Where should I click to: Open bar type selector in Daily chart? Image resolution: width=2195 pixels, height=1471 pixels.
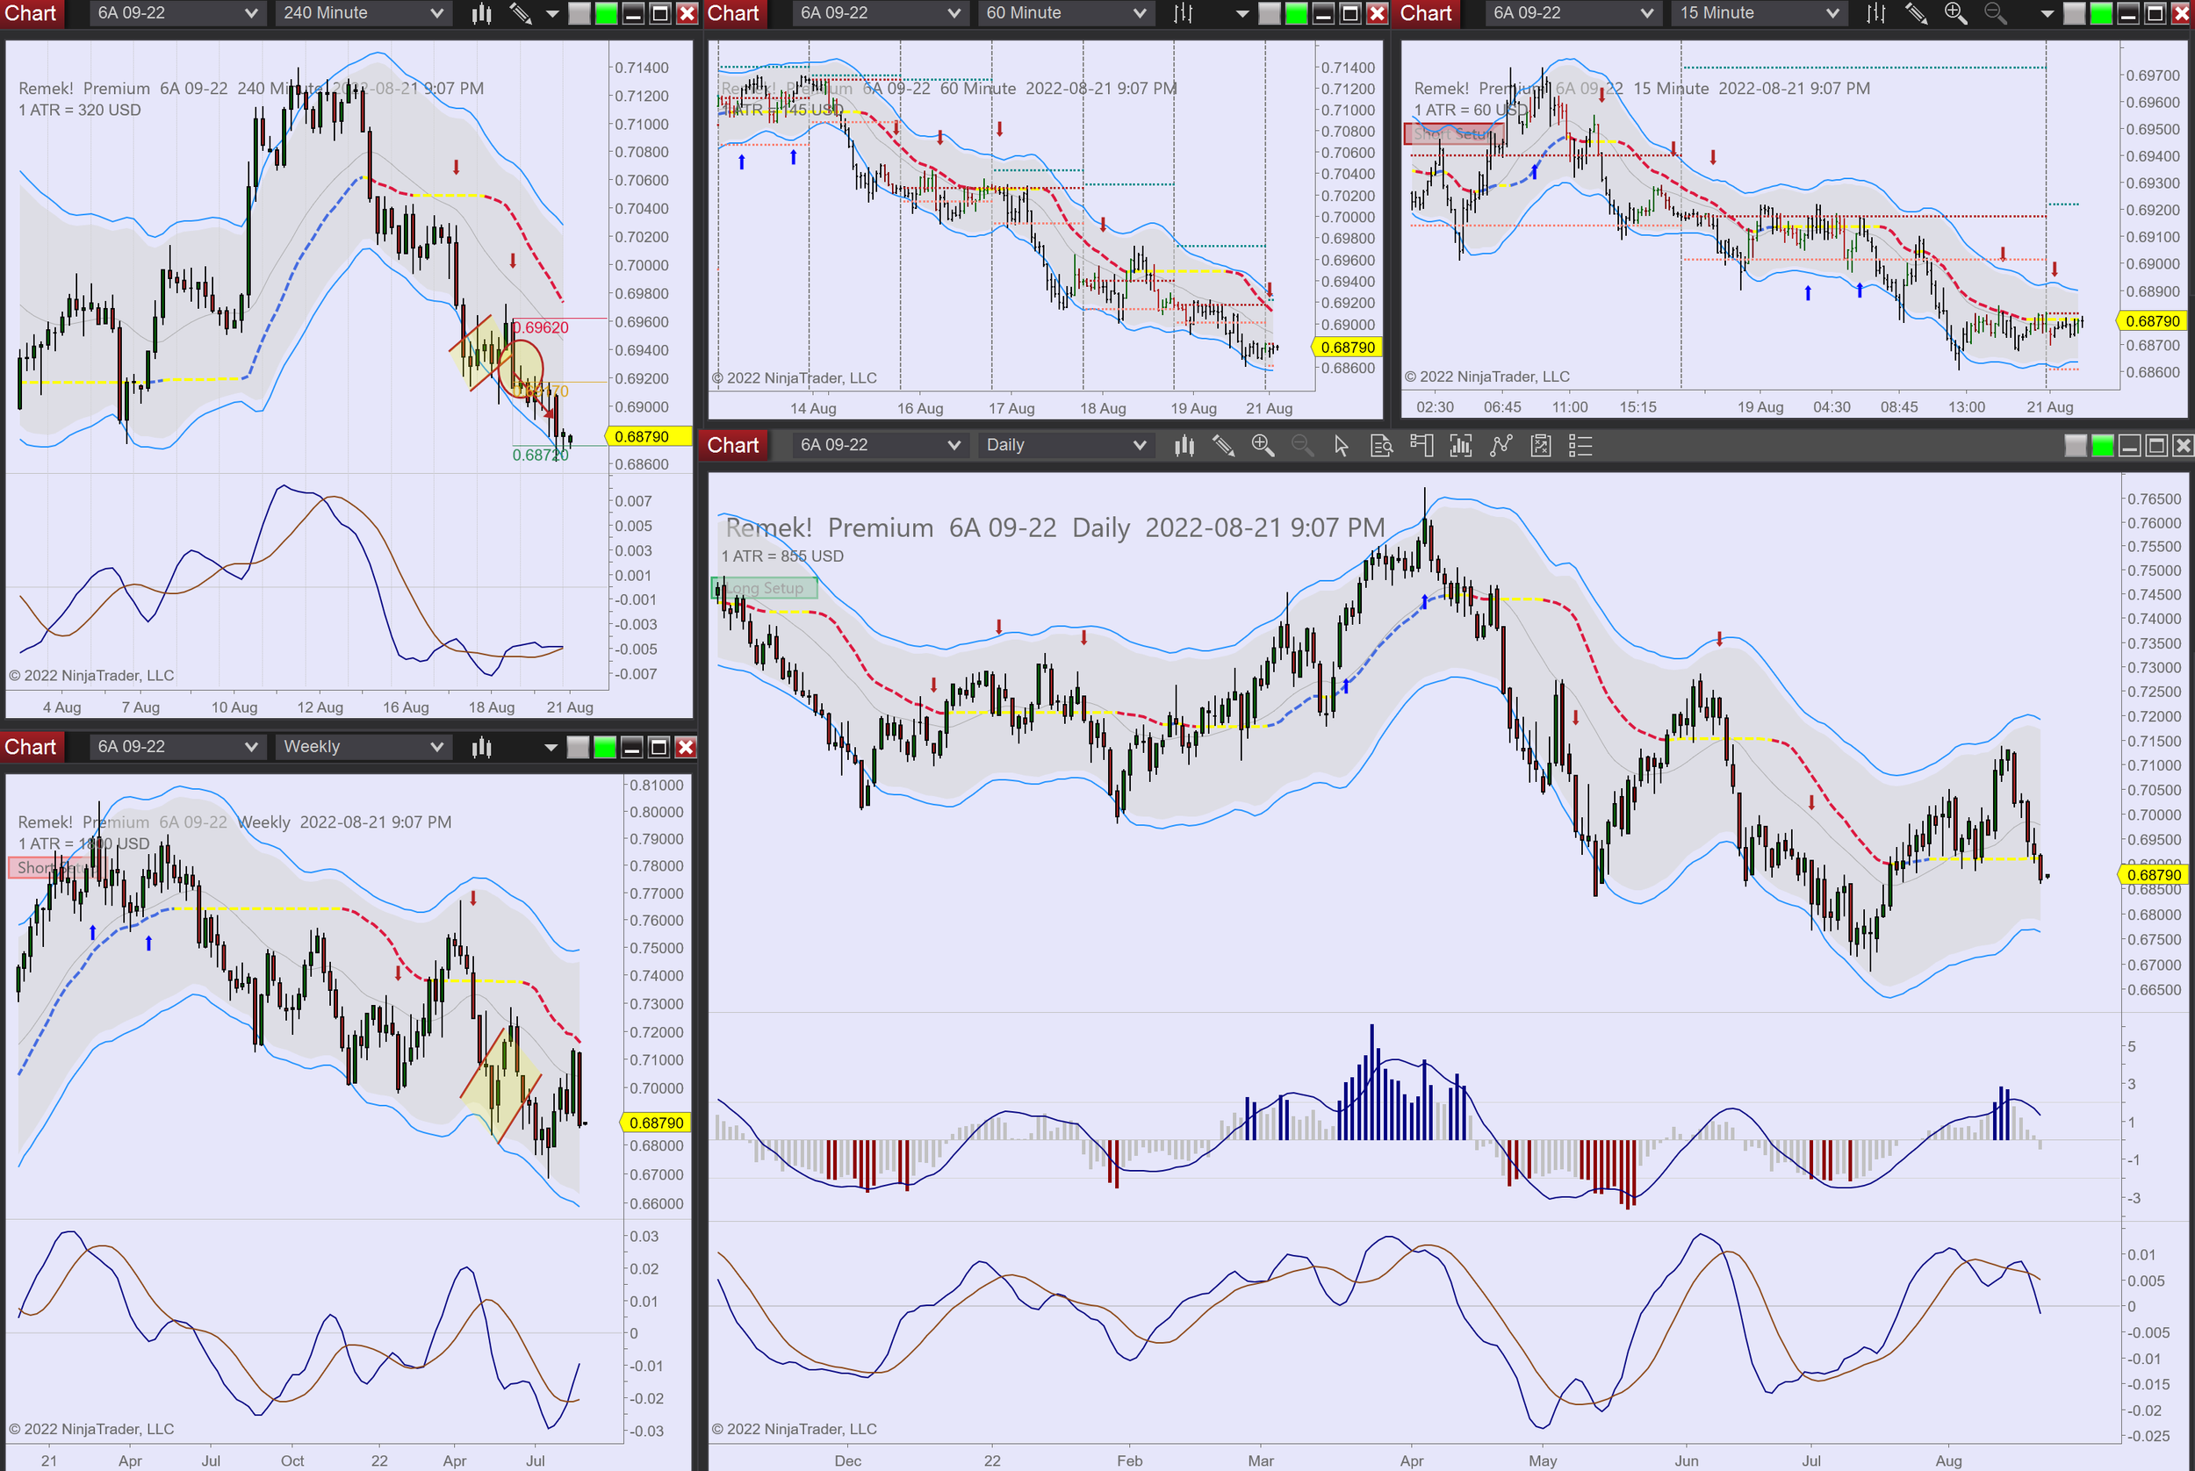1184,446
